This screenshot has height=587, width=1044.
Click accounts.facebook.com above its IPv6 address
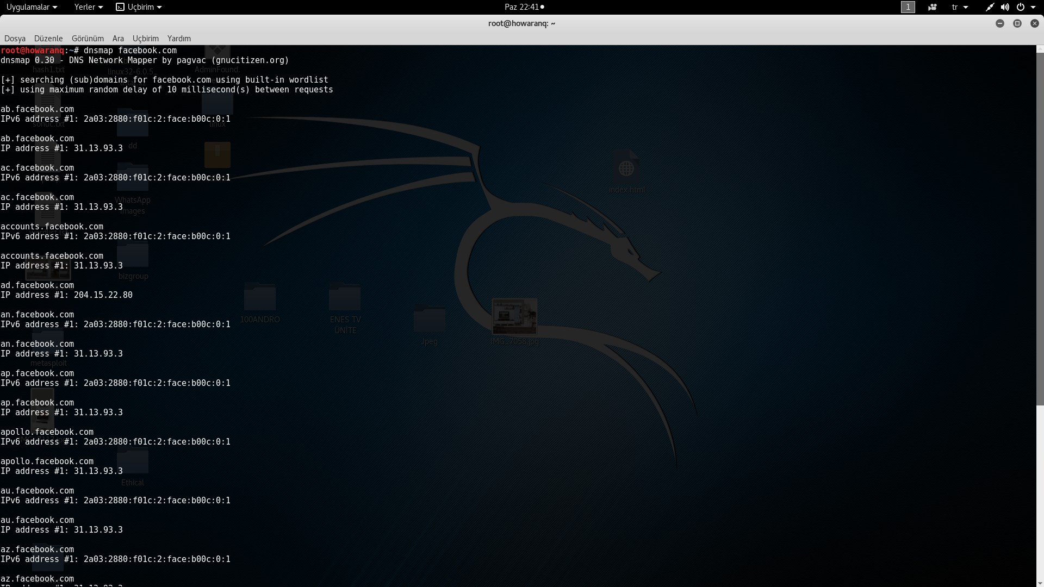coord(52,227)
